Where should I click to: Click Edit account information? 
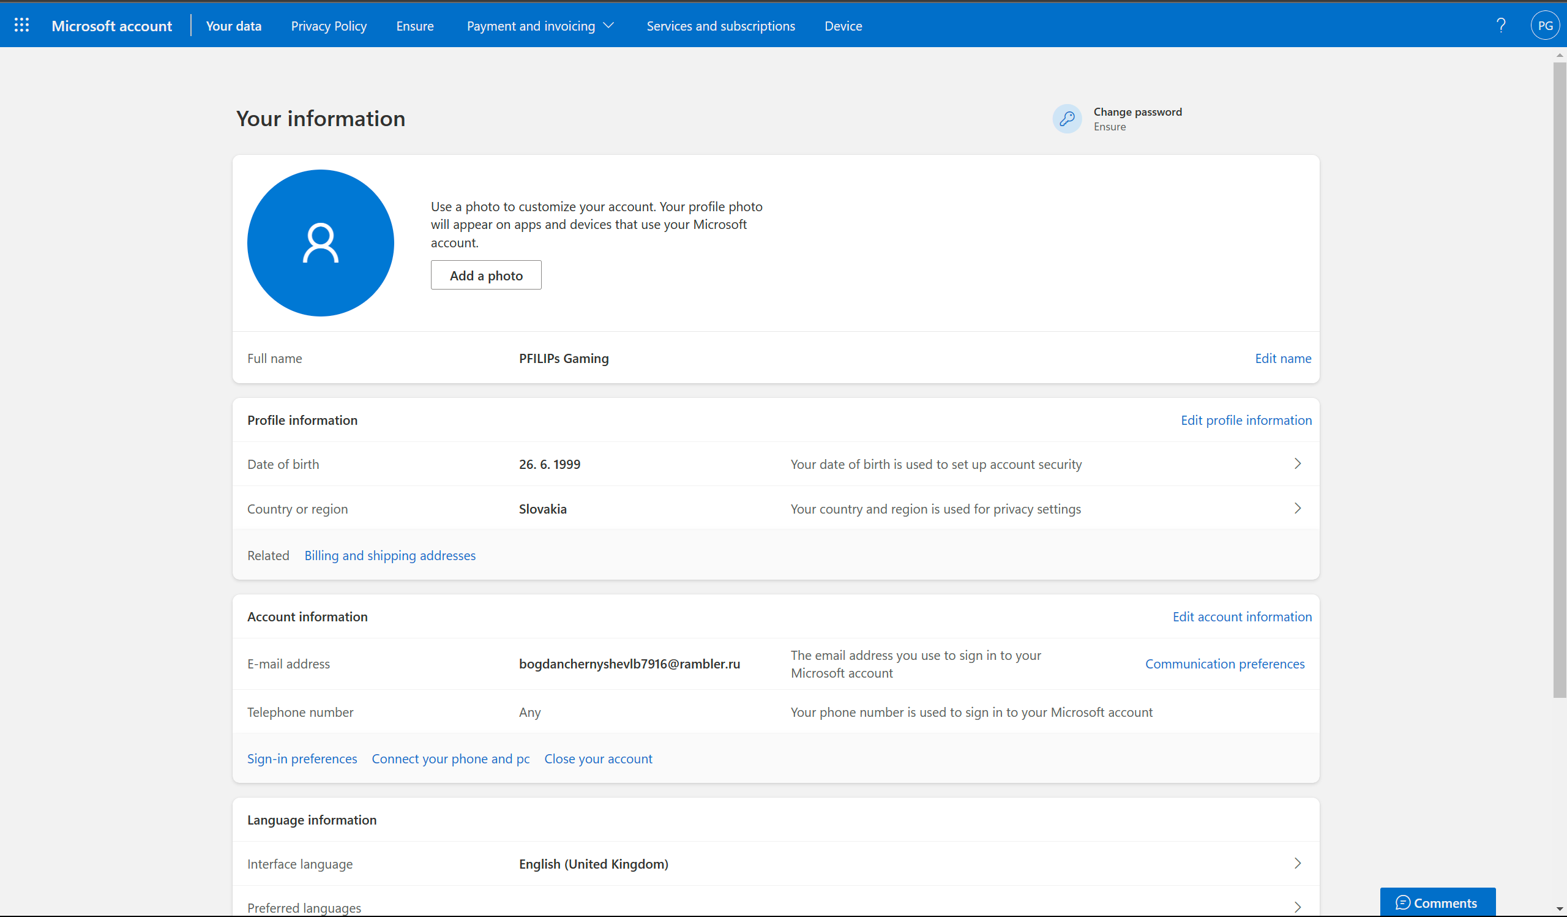(x=1242, y=616)
